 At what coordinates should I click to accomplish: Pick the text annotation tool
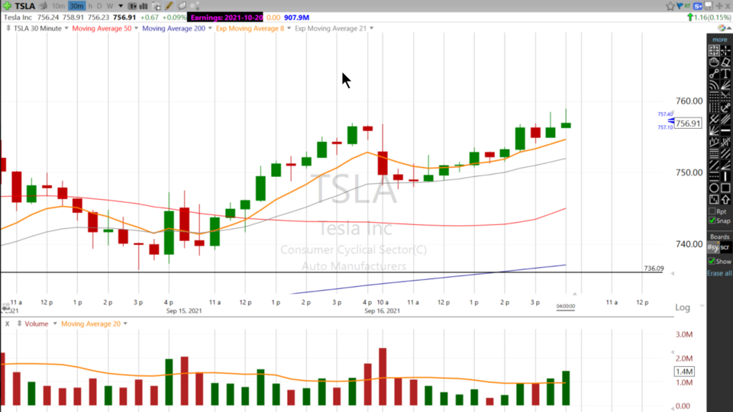click(726, 75)
